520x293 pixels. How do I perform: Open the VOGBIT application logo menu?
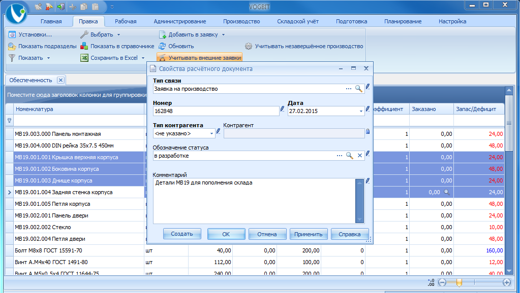(x=16, y=13)
